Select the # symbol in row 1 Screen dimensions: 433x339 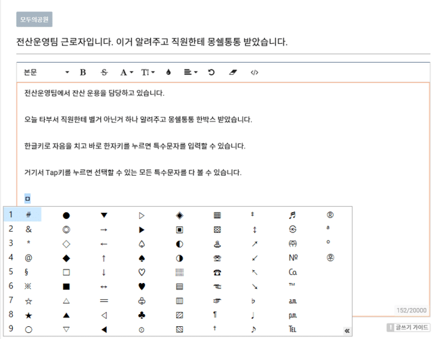pyautogui.click(x=29, y=215)
